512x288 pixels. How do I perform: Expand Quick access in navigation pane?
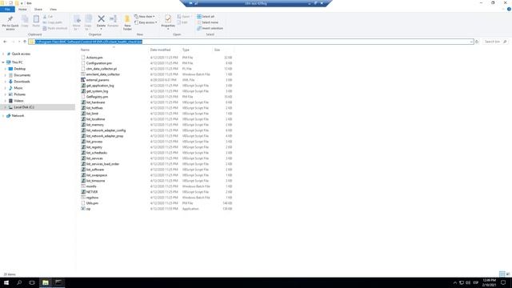click(x=3, y=54)
